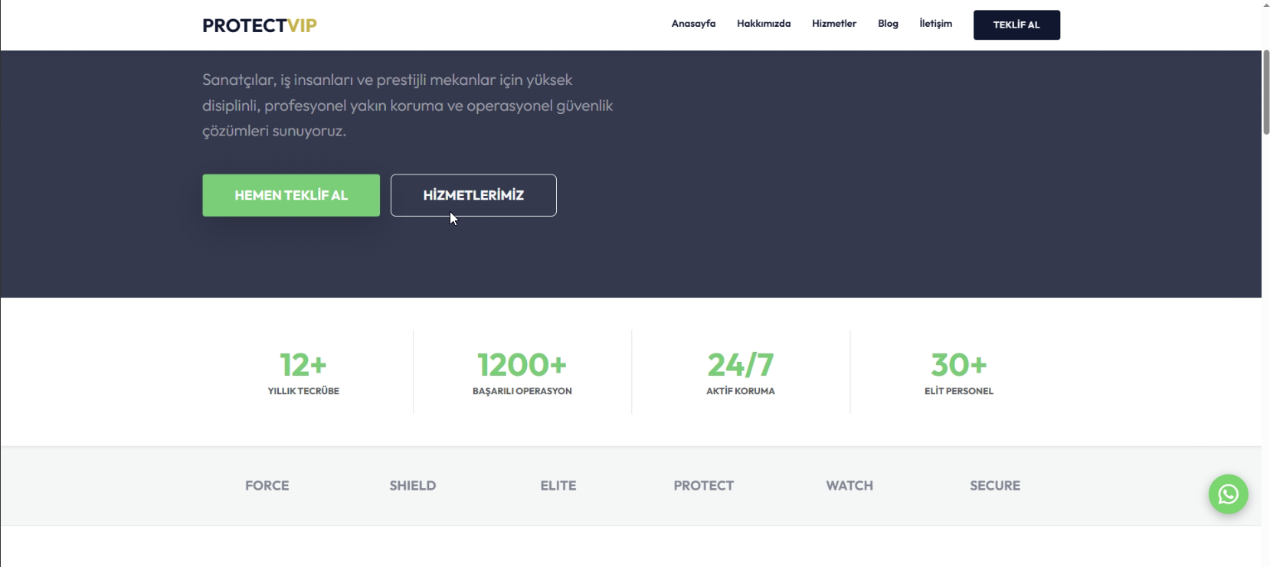Select Hizmetler in the top navigation
Screen dimensions: 1270x567
[x=834, y=24]
